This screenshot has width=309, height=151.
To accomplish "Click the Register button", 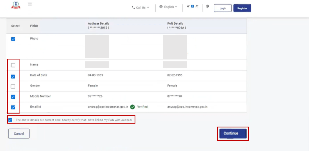I will (x=242, y=8).
